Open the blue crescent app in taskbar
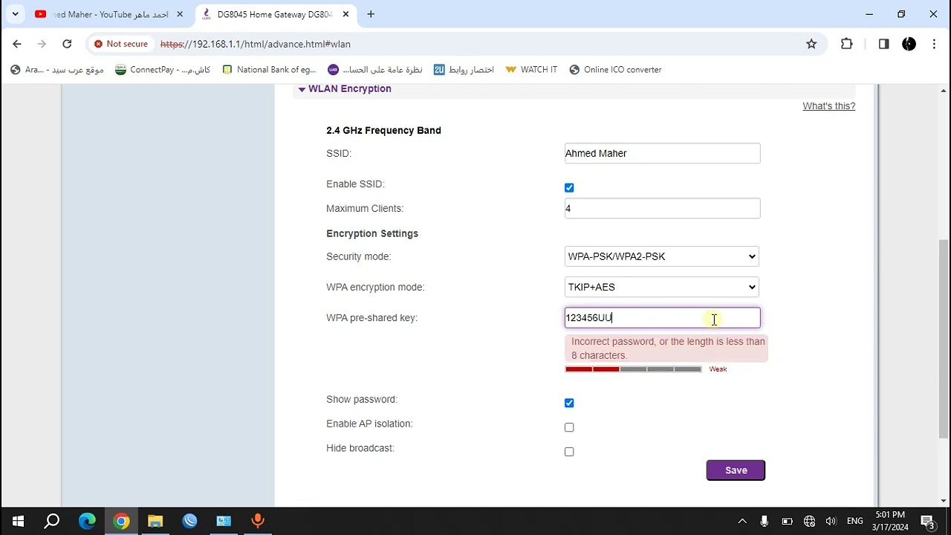The height and width of the screenshot is (535, 951). (189, 521)
